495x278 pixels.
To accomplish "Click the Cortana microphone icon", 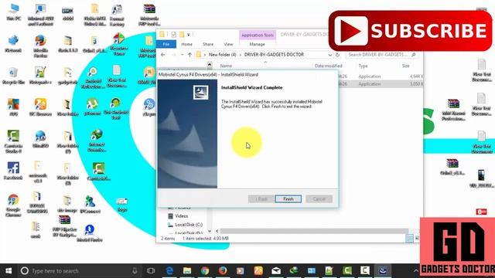I will point(135,271).
